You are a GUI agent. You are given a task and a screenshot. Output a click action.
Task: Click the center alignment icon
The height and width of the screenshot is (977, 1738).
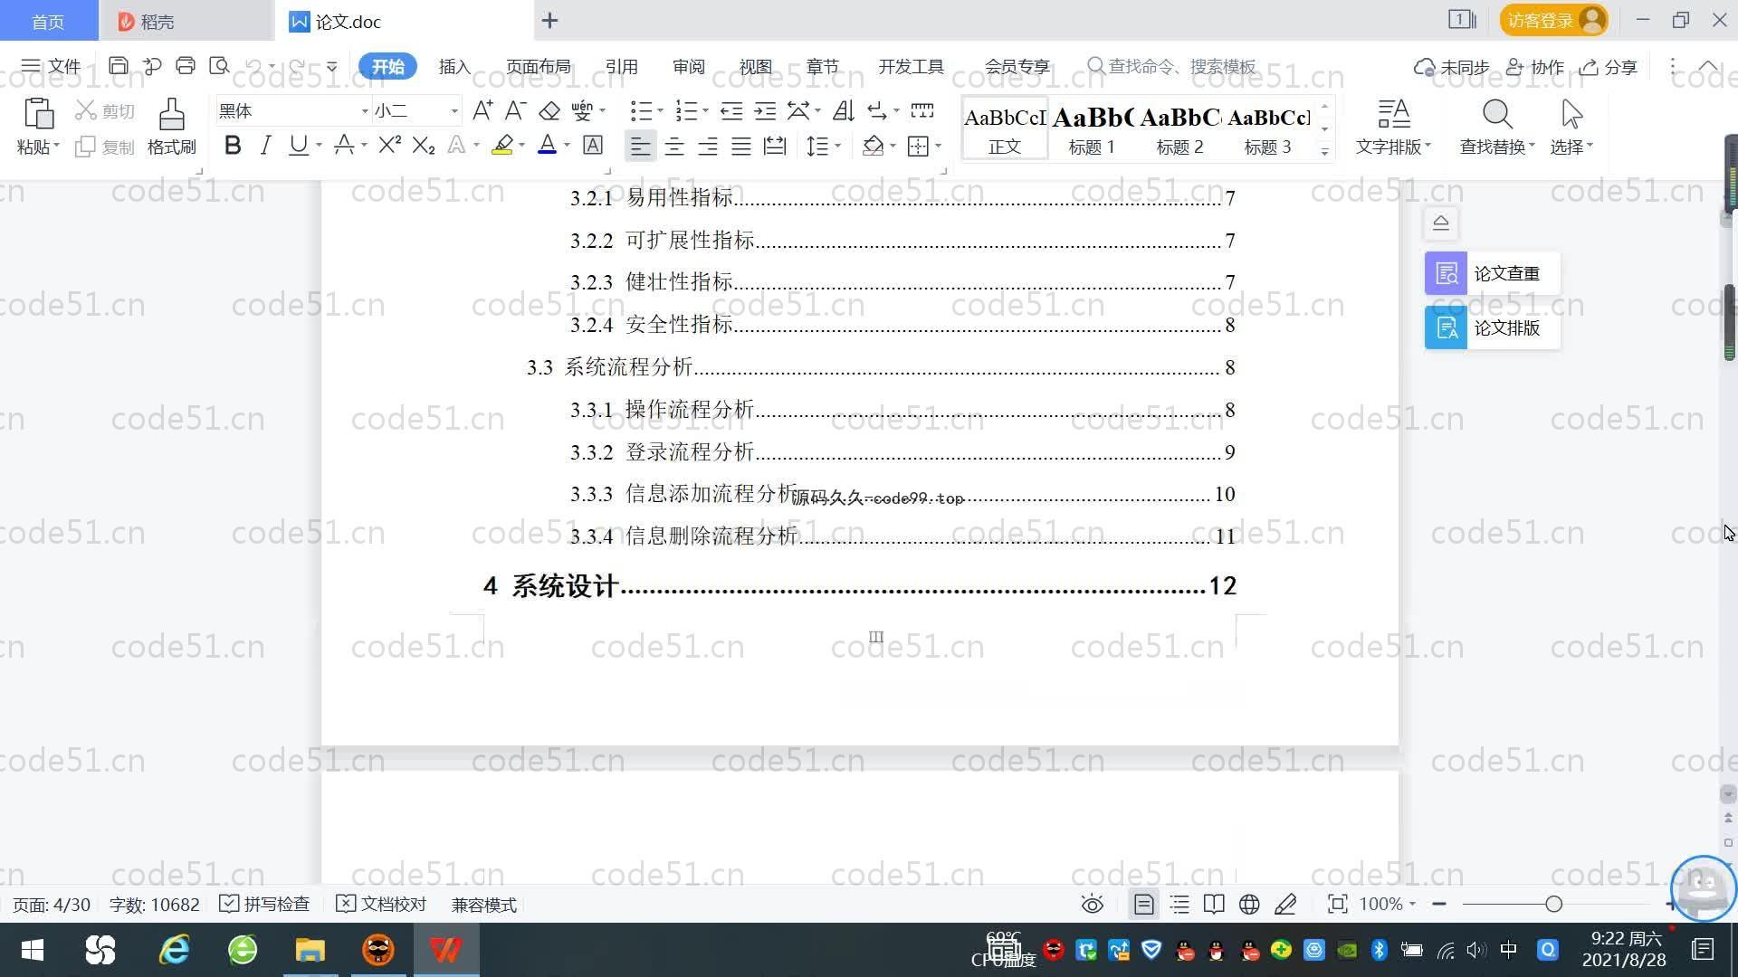click(x=674, y=147)
